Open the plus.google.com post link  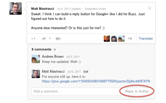click(96, 81)
